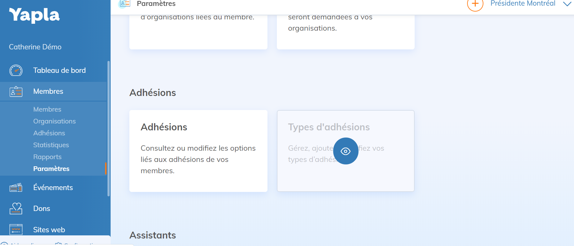
Task: Click the Yapla logo
Action: [34, 15]
